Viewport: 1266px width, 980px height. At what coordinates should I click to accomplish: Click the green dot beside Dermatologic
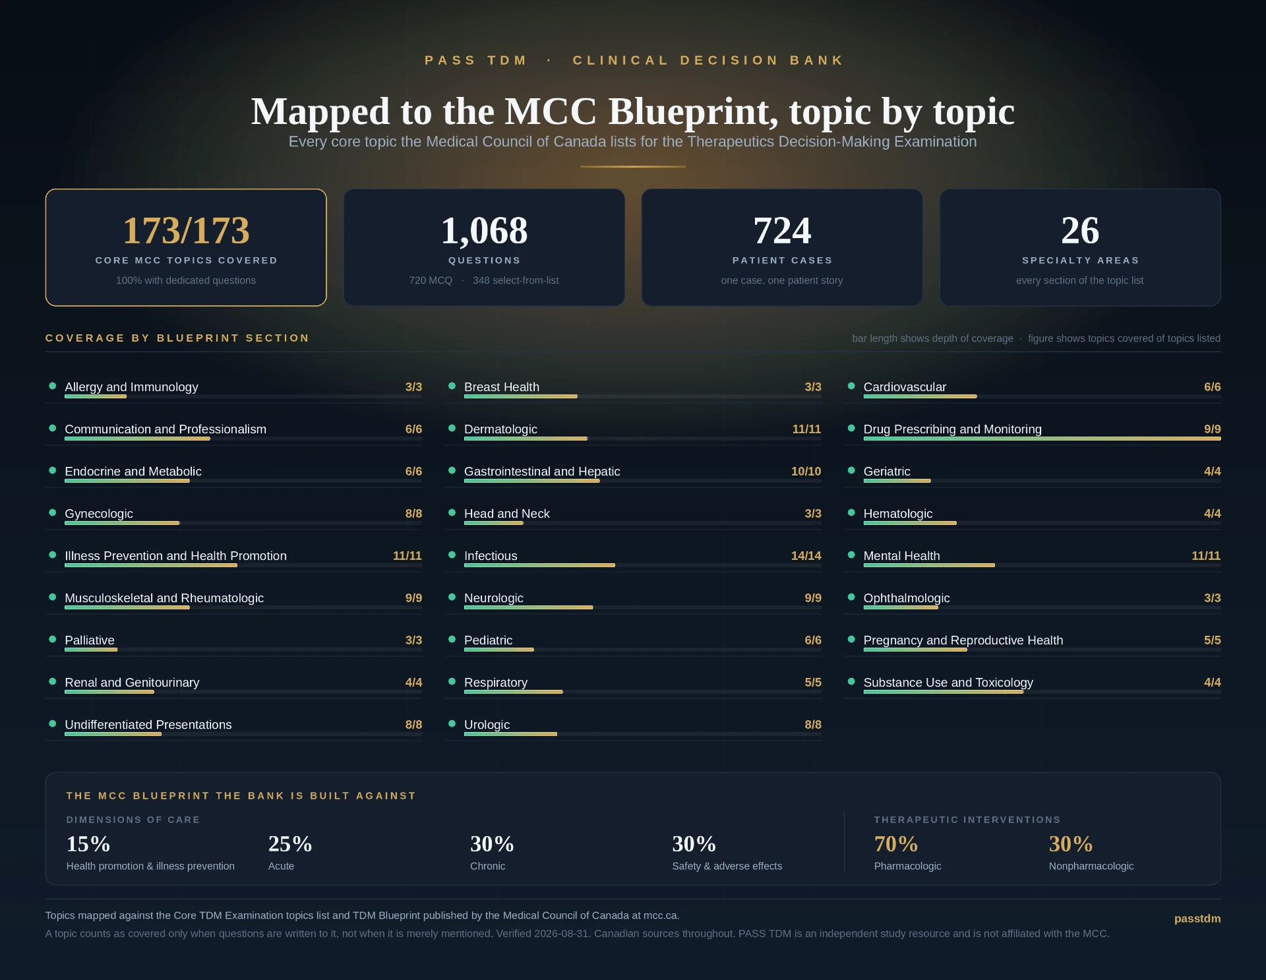[452, 428]
